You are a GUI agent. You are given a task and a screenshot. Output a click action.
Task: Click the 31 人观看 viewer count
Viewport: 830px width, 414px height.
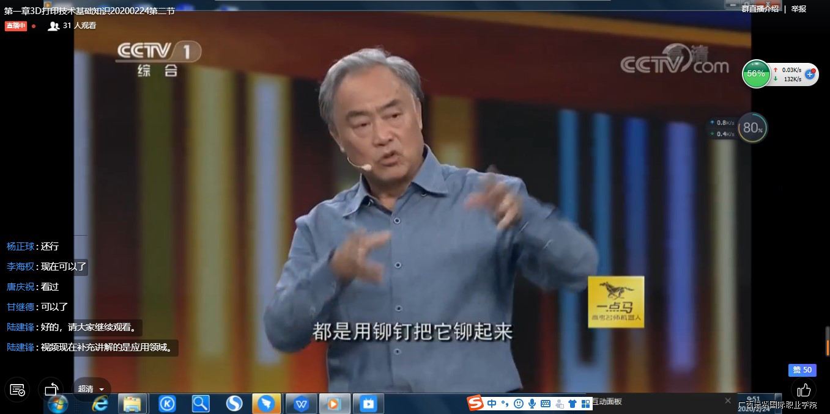[x=79, y=26]
